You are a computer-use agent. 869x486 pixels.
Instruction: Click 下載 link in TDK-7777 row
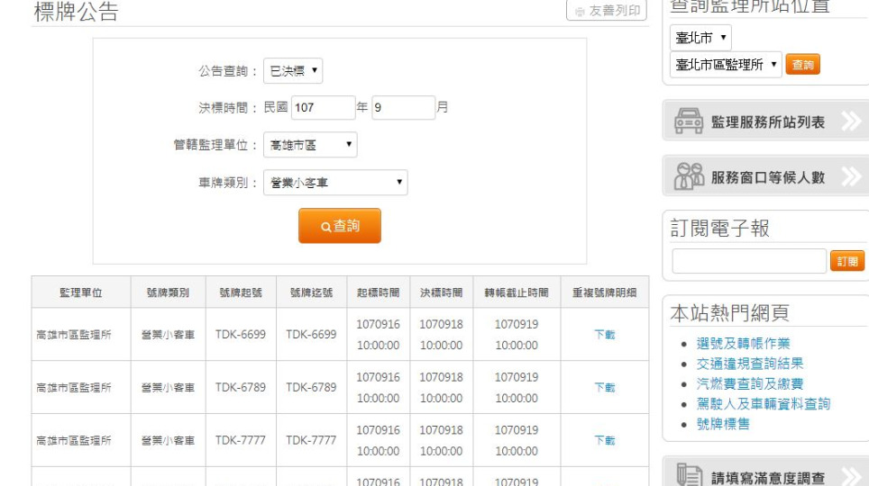pos(604,441)
